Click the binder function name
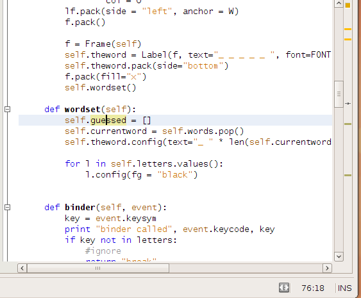 point(80,208)
